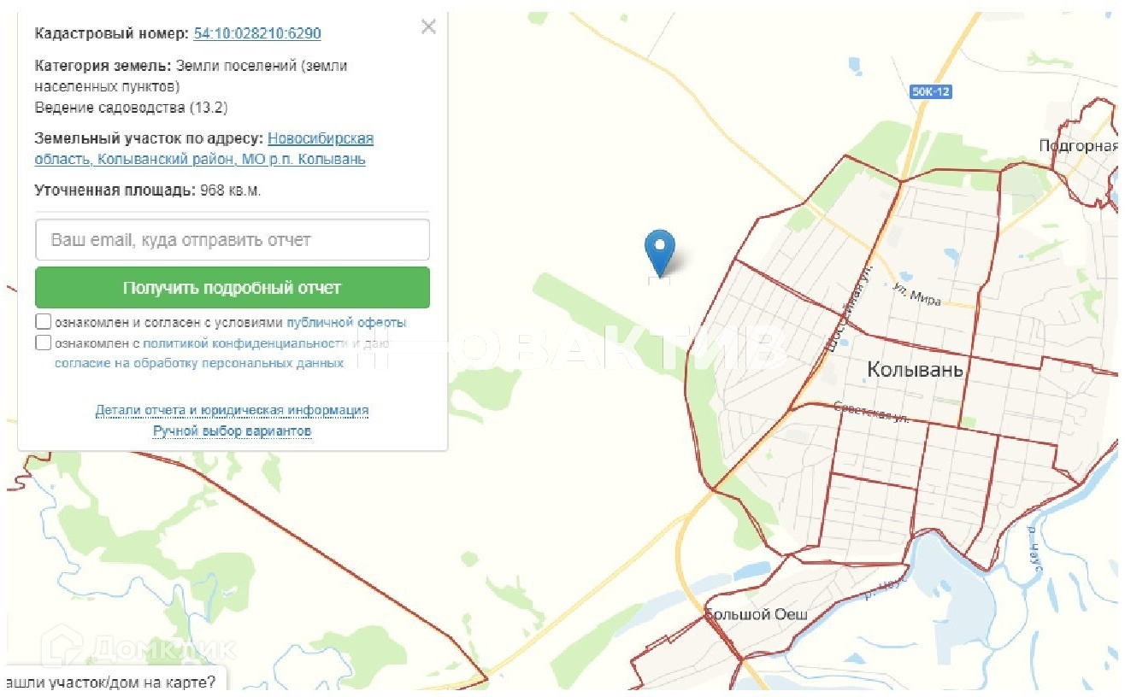Image resolution: width=1125 pixels, height=697 pixels.
Task: Click the Колывань town label on map
Action: (915, 370)
